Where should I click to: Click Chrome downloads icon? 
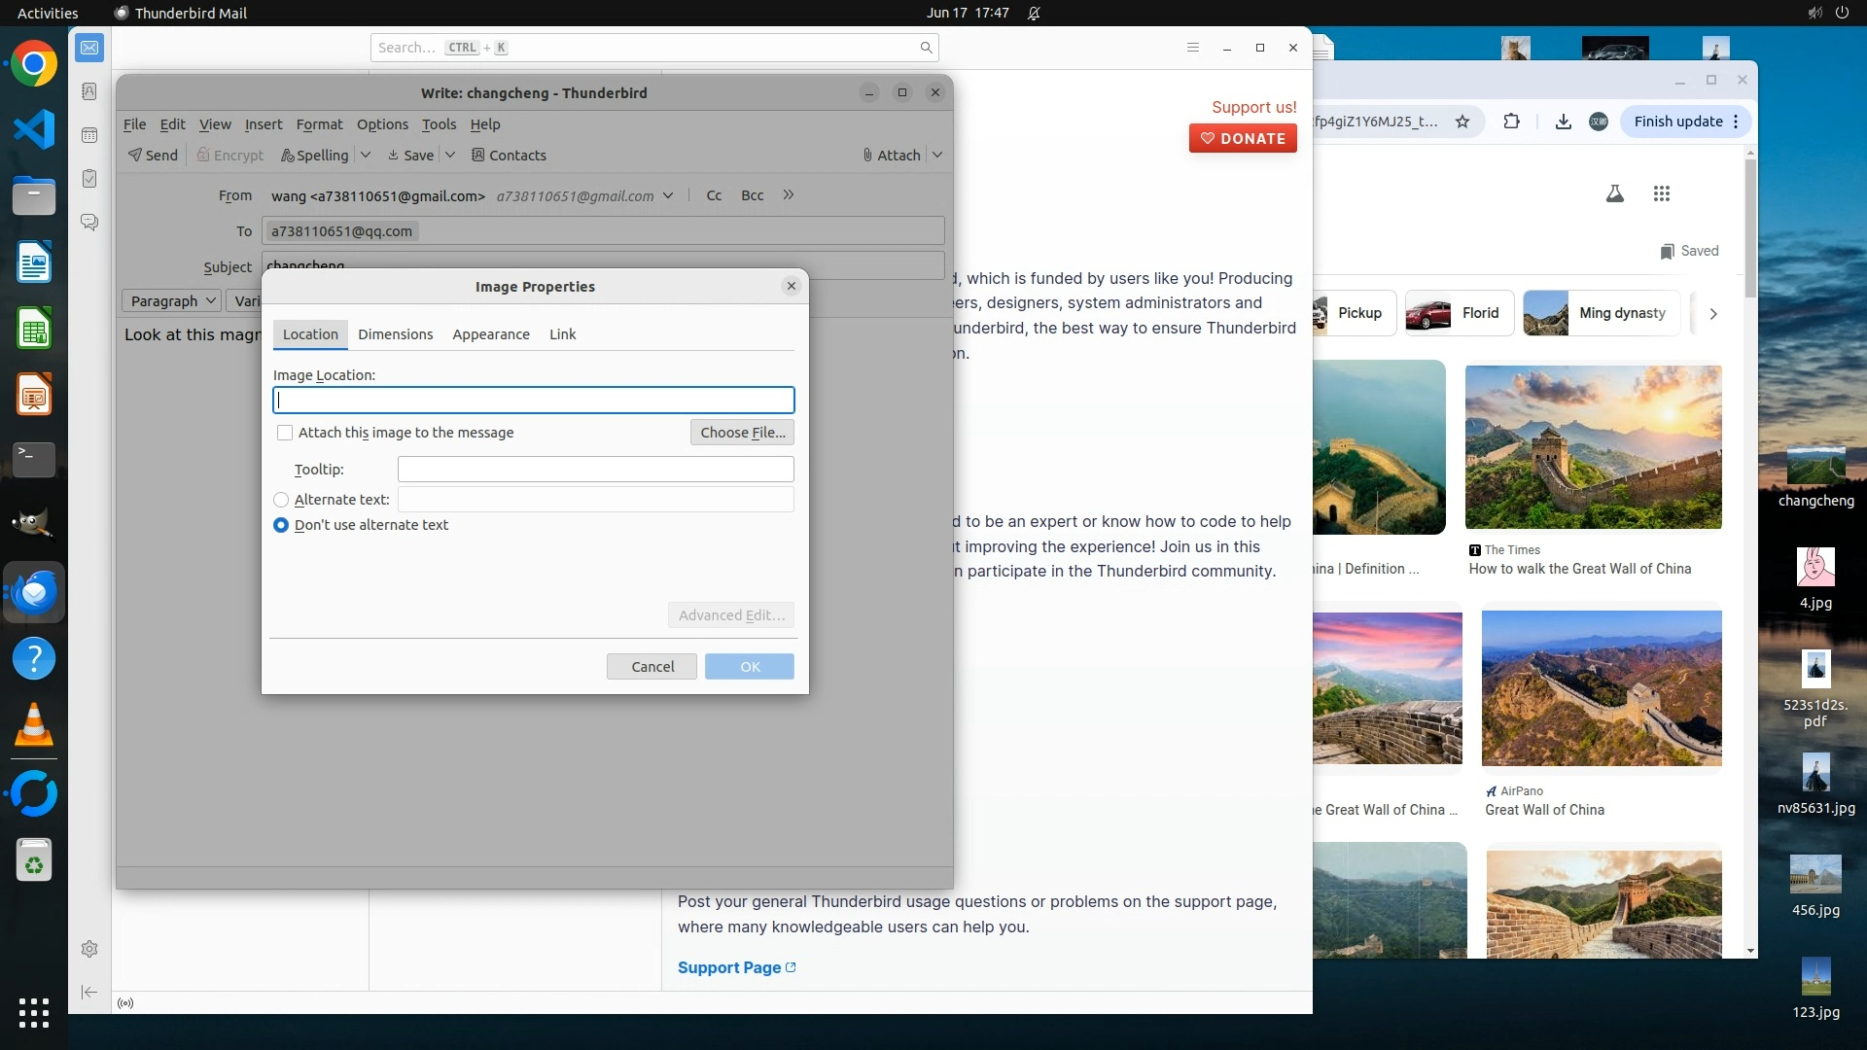[1563, 122]
